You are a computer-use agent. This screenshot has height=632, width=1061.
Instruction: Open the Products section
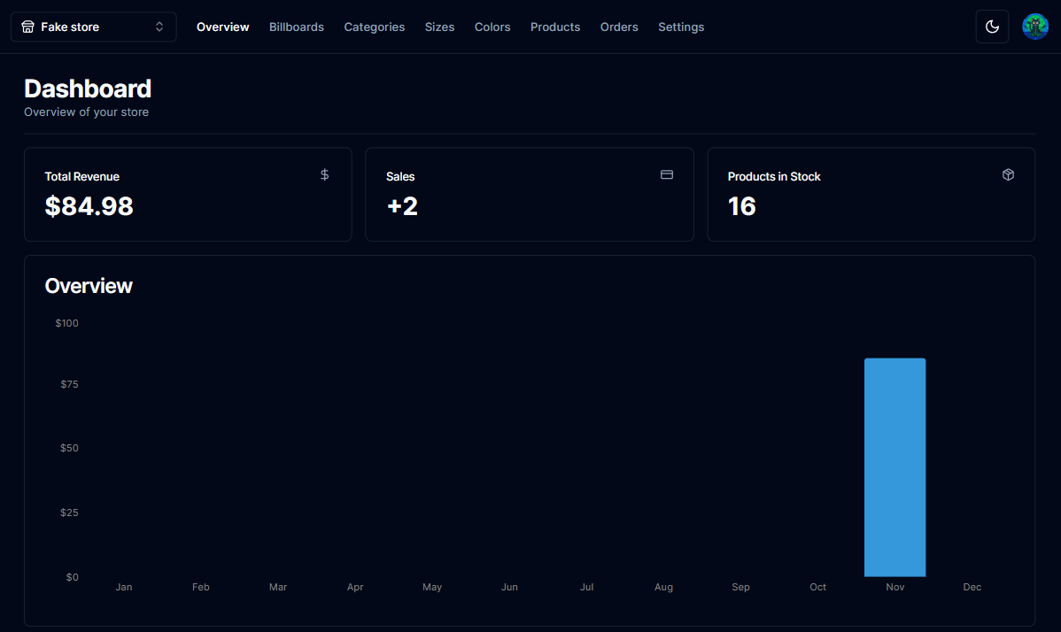pyautogui.click(x=554, y=27)
